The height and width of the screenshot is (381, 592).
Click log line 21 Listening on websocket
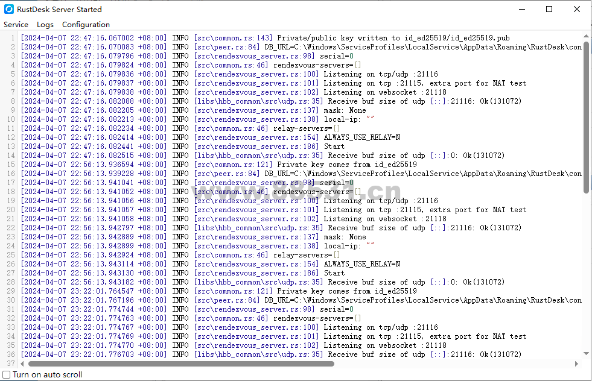click(x=234, y=219)
